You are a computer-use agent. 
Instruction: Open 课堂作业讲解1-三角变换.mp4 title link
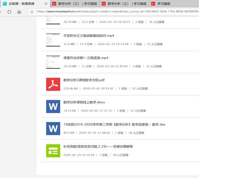86,58
